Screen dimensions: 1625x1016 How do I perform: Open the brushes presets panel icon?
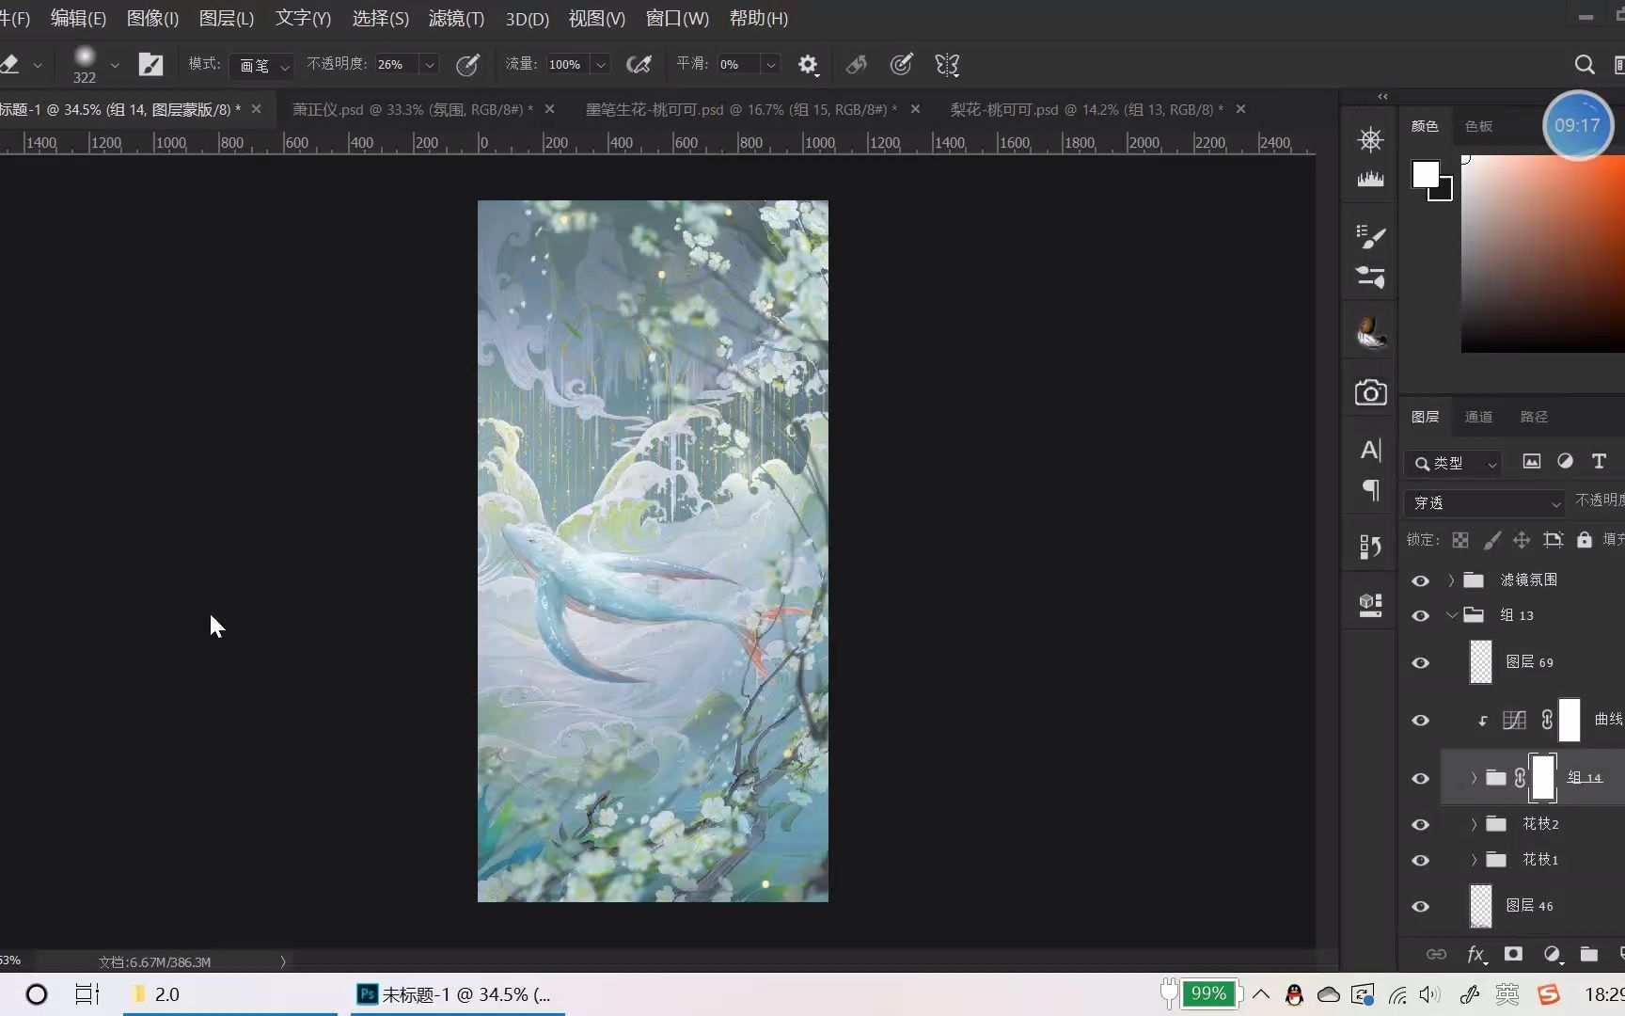coord(1370,277)
